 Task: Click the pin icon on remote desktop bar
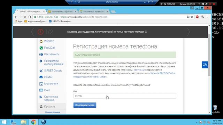click(76, 2)
